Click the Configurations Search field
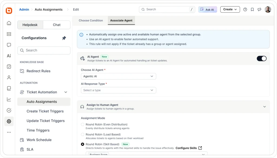The width and height of the screenshot is (277, 158). tap(44, 50)
